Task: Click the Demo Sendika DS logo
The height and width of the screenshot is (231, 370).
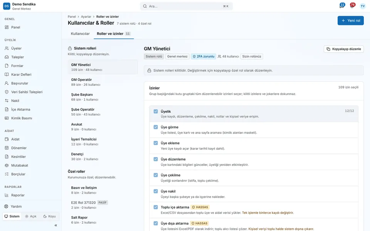Action: tap(7, 6)
